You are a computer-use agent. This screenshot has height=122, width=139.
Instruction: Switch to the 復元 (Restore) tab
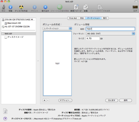[105, 18]
